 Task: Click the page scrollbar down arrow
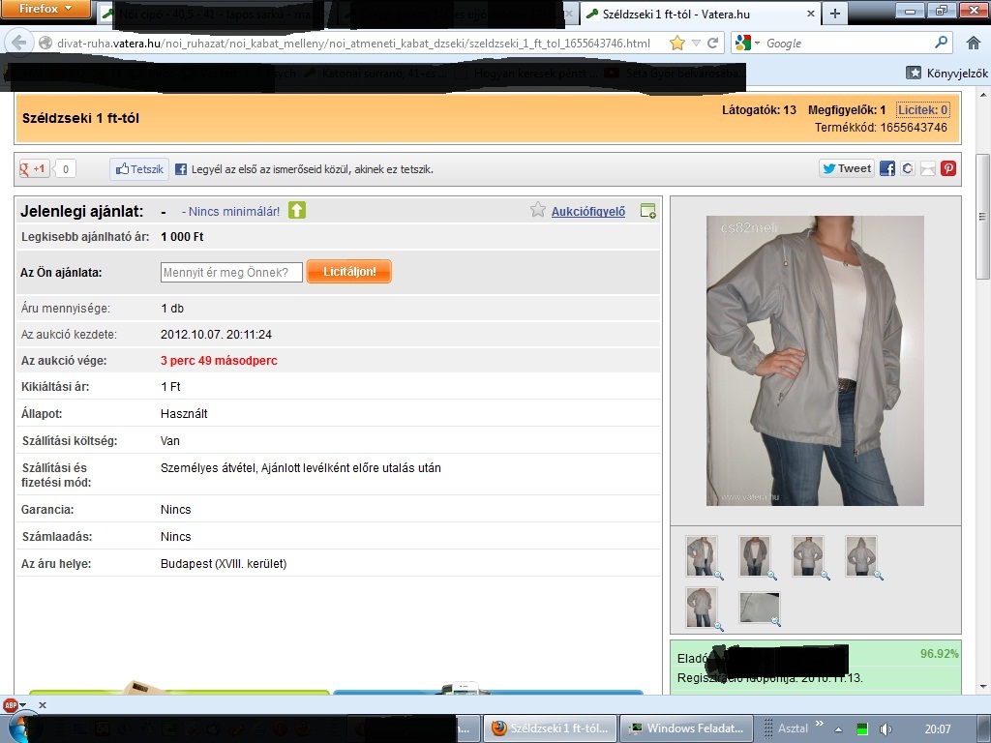coord(983,687)
